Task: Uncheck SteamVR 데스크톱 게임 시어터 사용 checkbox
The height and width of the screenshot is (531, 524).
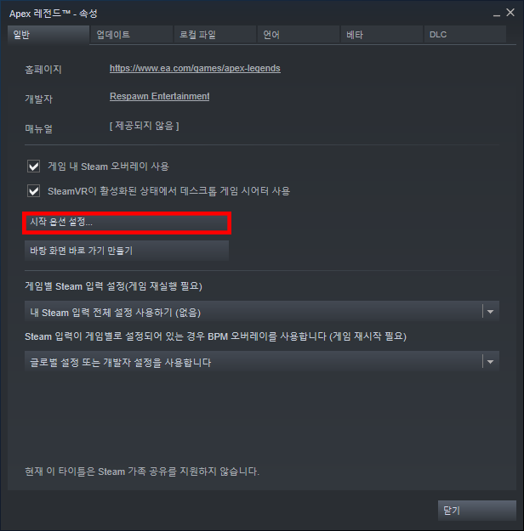Action: point(33,191)
